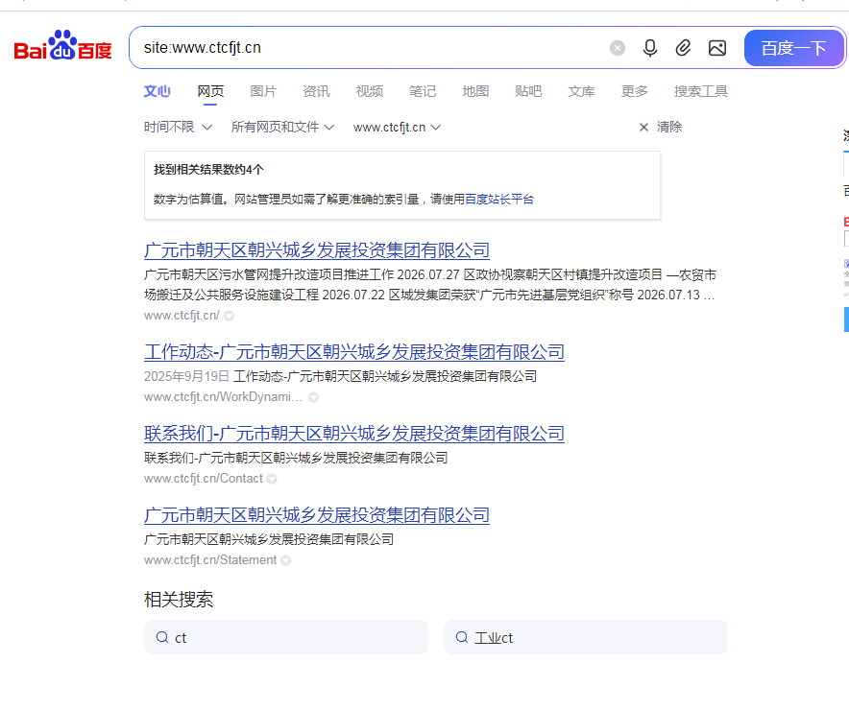The height and width of the screenshot is (710, 849).
Task: Click the X icon next to 清除
Action: pyautogui.click(x=643, y=127)
